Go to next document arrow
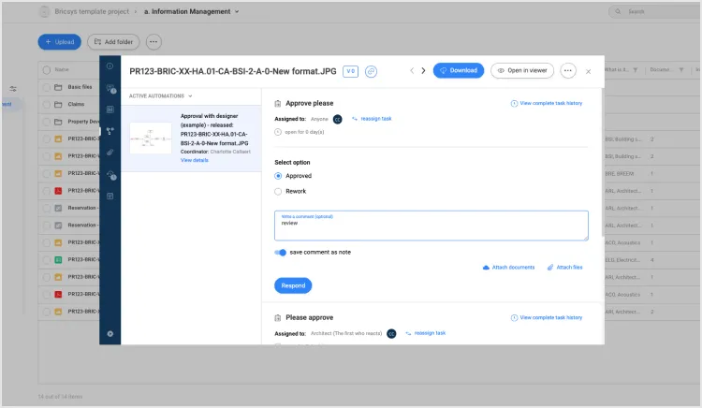This screenshot has width=702, height=408. [x=423, y=71]
